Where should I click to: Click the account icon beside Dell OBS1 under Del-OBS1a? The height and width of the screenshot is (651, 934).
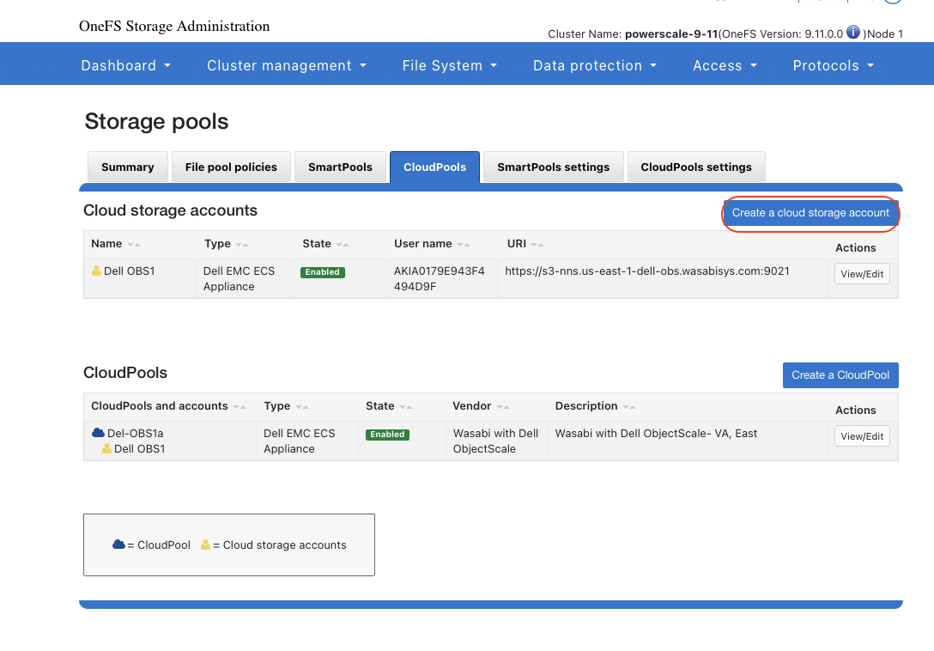coord(106,448)
